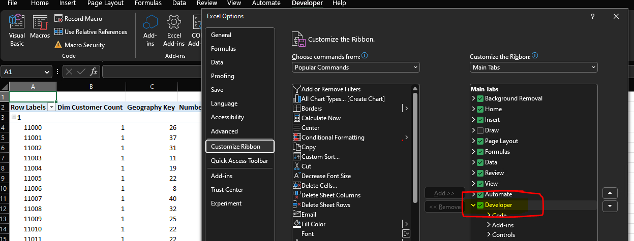Screen dimensions: 634x241
Task: Select the Fill Color command icon
Action: point(297,224)
